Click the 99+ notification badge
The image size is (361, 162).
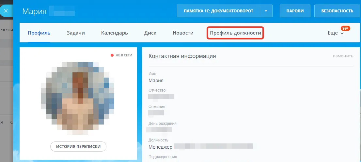click(x=345, y=28)
